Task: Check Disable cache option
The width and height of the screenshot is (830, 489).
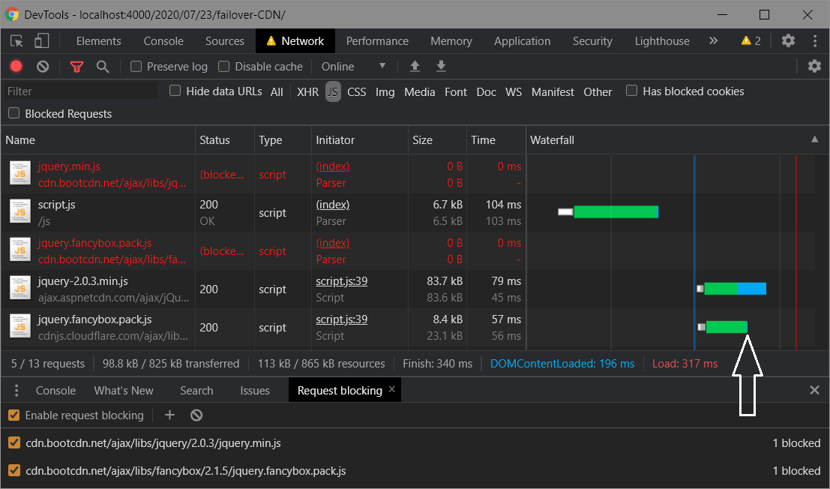Action: pos(224,67)
